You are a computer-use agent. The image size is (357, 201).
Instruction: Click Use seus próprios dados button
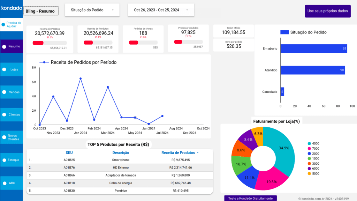tap(327, 11)
